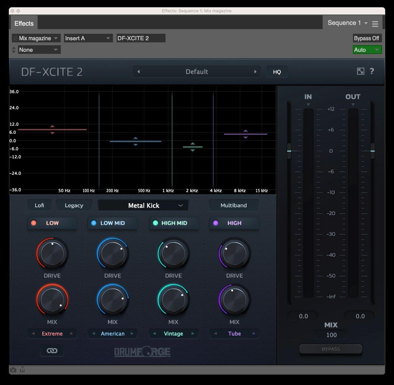Screen dimensions: 394x385
Task: Click the resize window icon next to HQ
Action: pos(361,71)
